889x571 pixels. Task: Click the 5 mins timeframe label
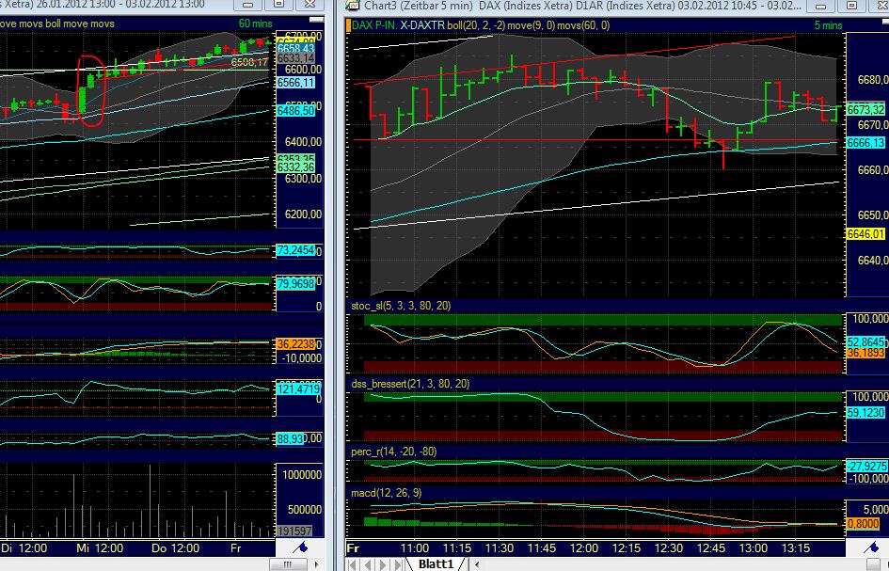pos(829,25)
